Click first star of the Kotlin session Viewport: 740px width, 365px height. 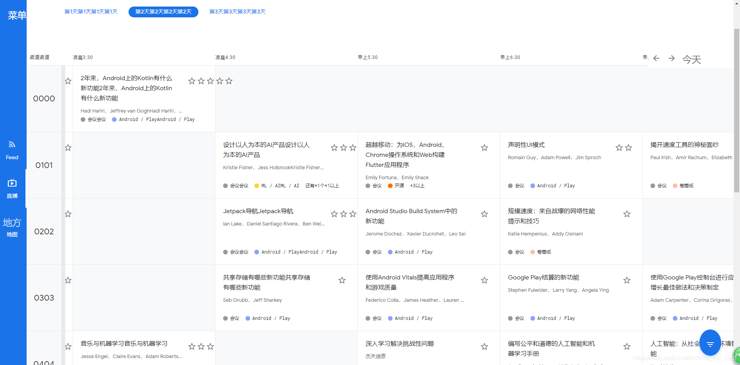click(192, 81)
